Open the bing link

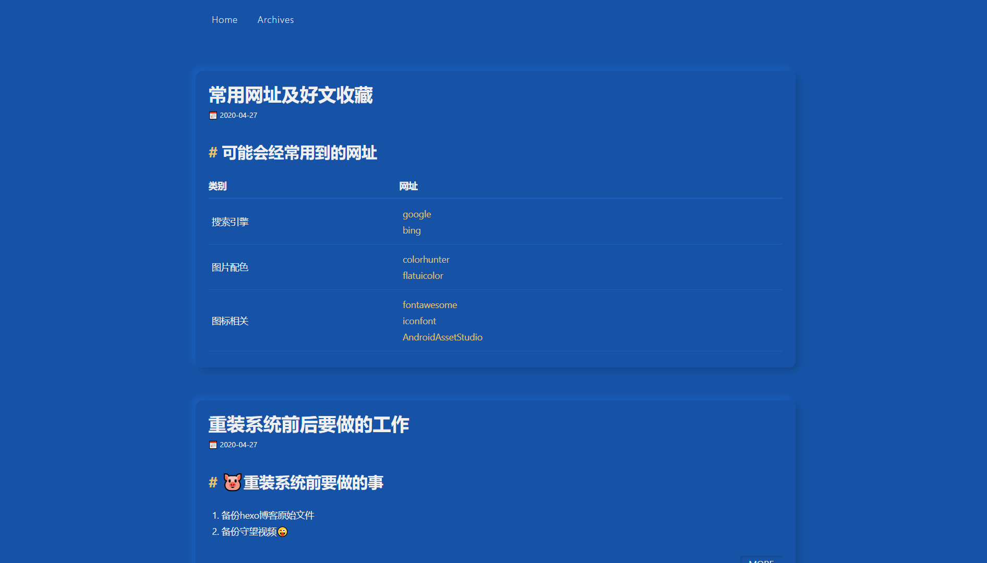tap(412, 230)
